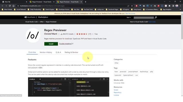Open the Trouble Installing link
183x102 pixels.
pyautogui.click(x=66, y=44)
